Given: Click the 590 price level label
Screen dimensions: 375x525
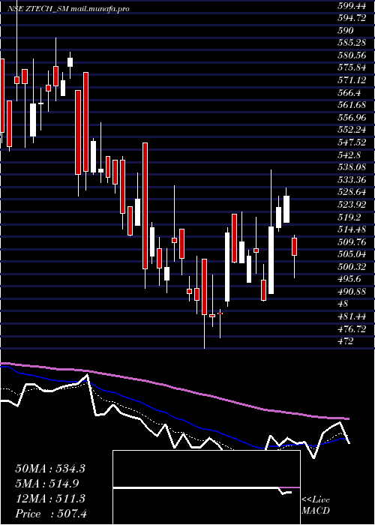Looking at the screenshot, I should click(346, 31).
